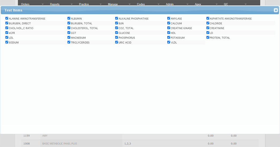Select AMY row name in background table

pyautogui.click(x=45, y=136)
